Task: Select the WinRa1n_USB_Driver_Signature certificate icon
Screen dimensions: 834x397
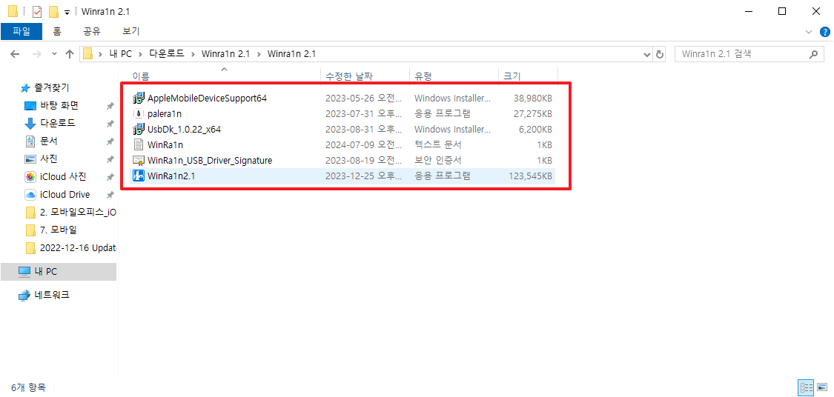Action: click(139, 160)
